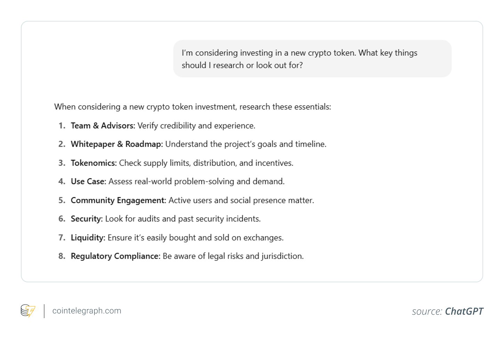504x339 pixels.
Task: Select the Team & Advisors heading
Action: pos(103,126)
